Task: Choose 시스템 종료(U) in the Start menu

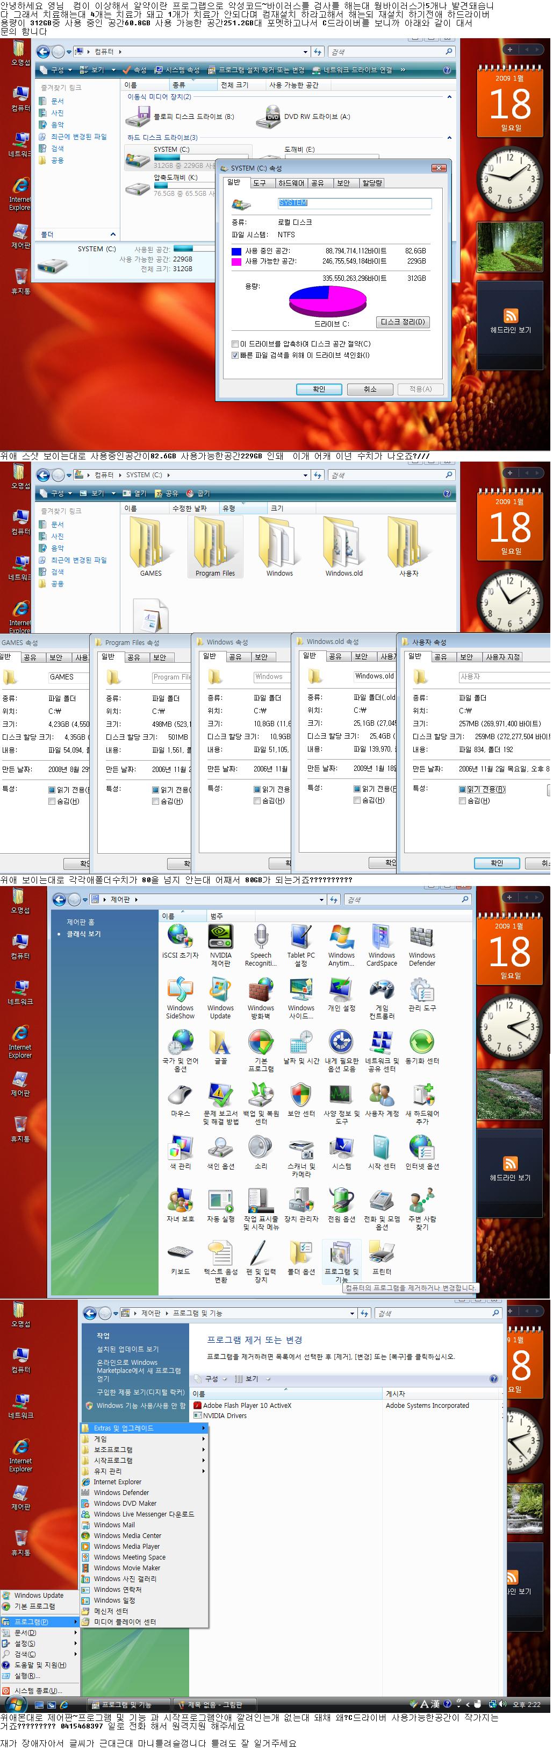Action: point(39,1691)
